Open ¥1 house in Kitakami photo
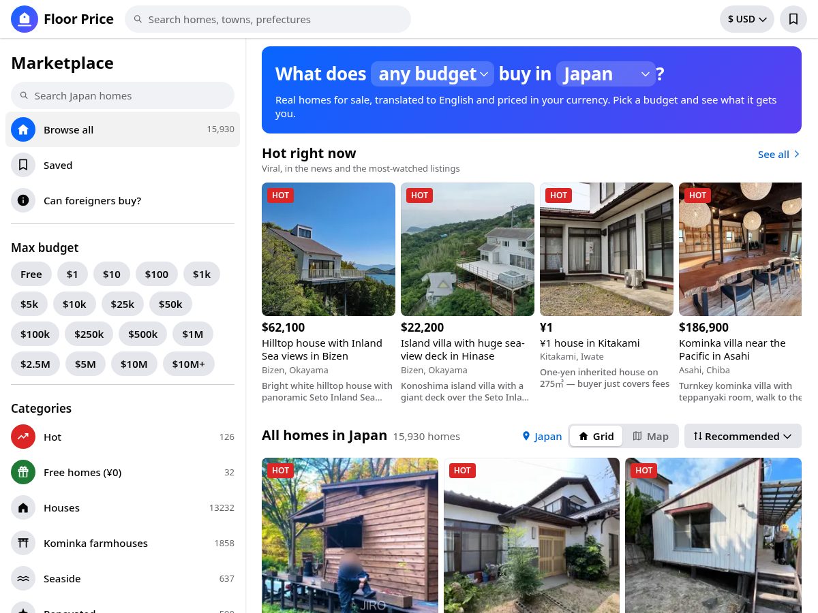This screenshot has width=818, height=613. pos(607,249)
